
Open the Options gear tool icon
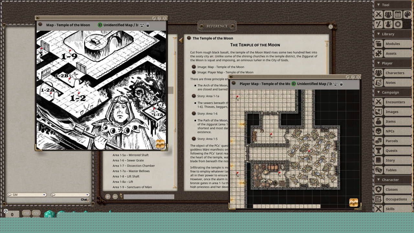398,24
